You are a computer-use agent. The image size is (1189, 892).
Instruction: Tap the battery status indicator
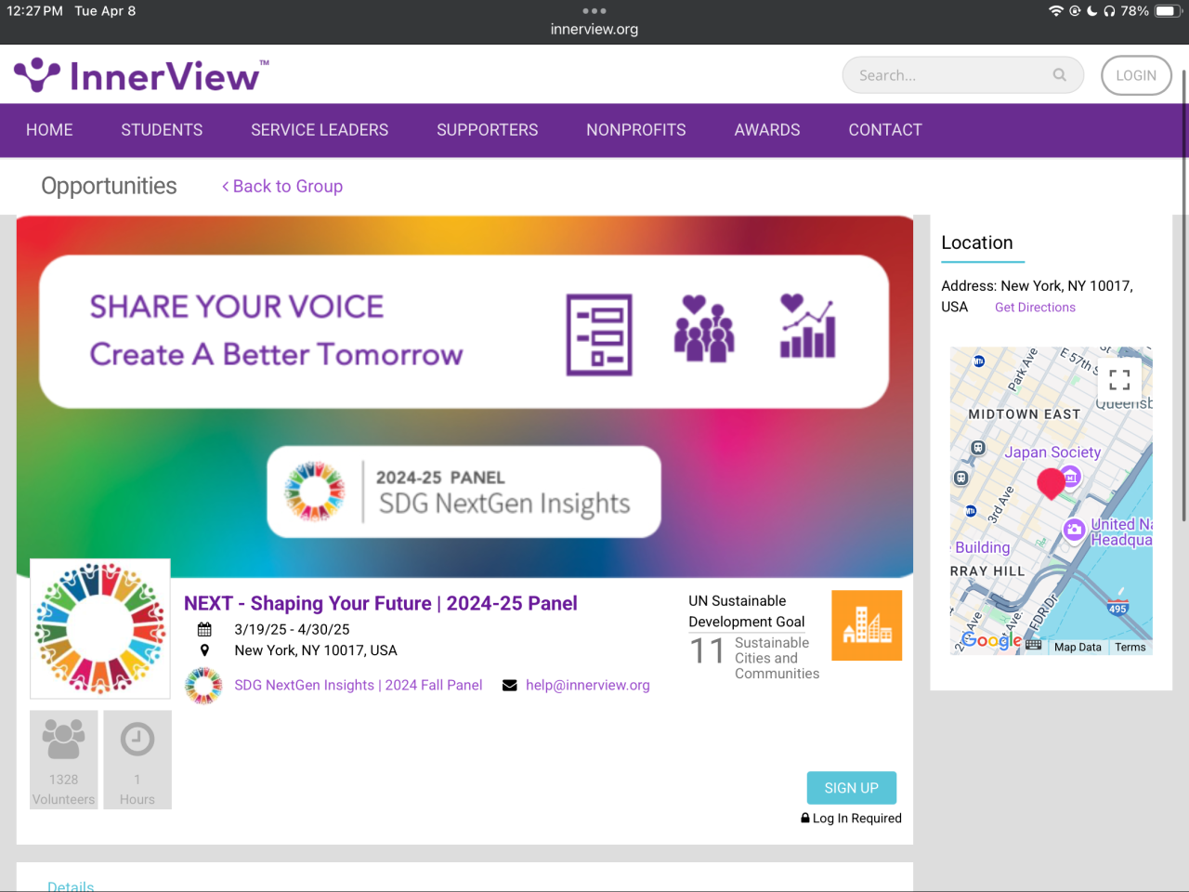[1167, 11]
